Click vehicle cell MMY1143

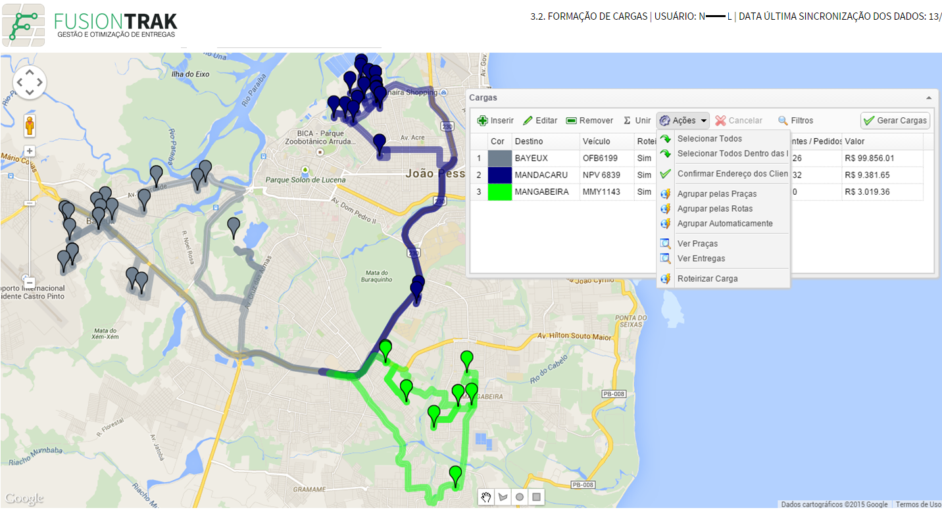607,192
